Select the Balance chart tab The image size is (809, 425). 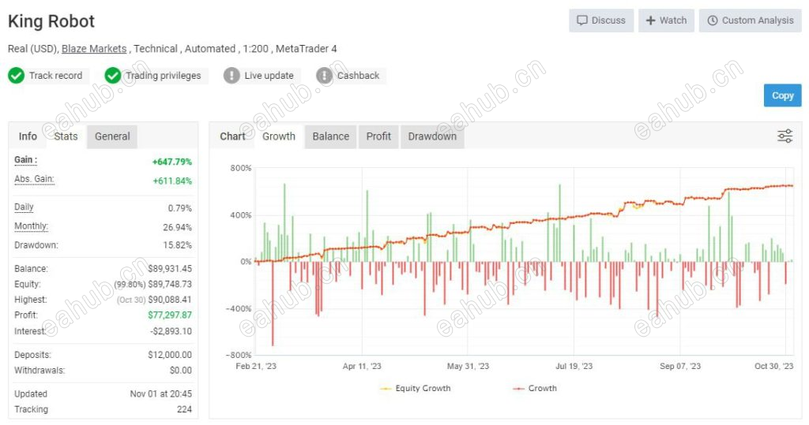(331, 136)
